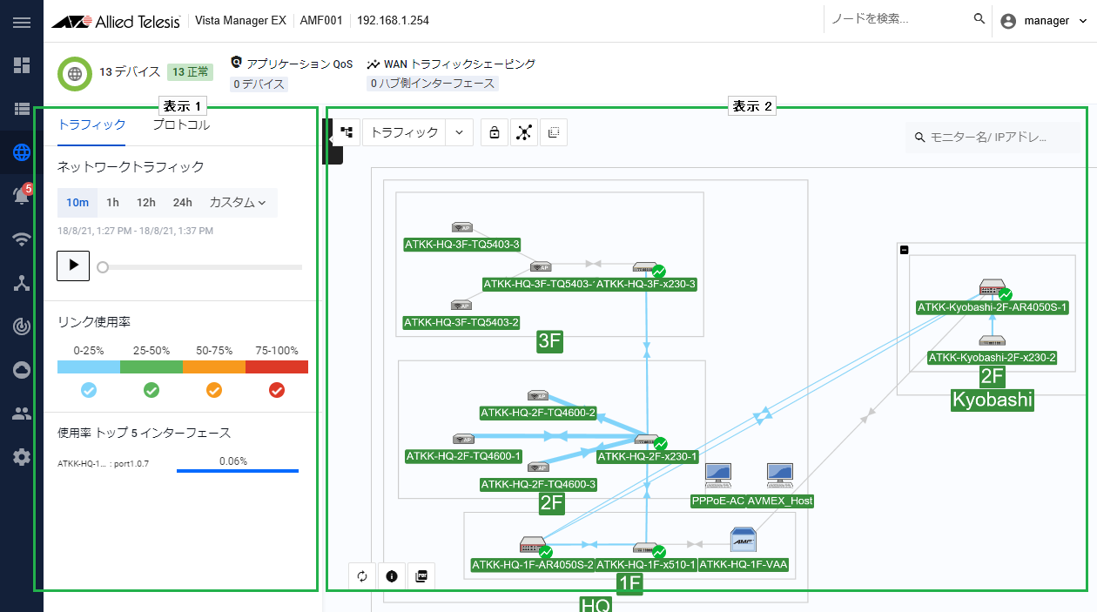
Task: Toggle the 0-25% blue link usage check
Action: 89,390
